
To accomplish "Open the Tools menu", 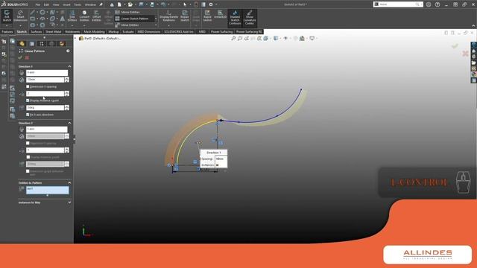I will [x=78, y=4].
